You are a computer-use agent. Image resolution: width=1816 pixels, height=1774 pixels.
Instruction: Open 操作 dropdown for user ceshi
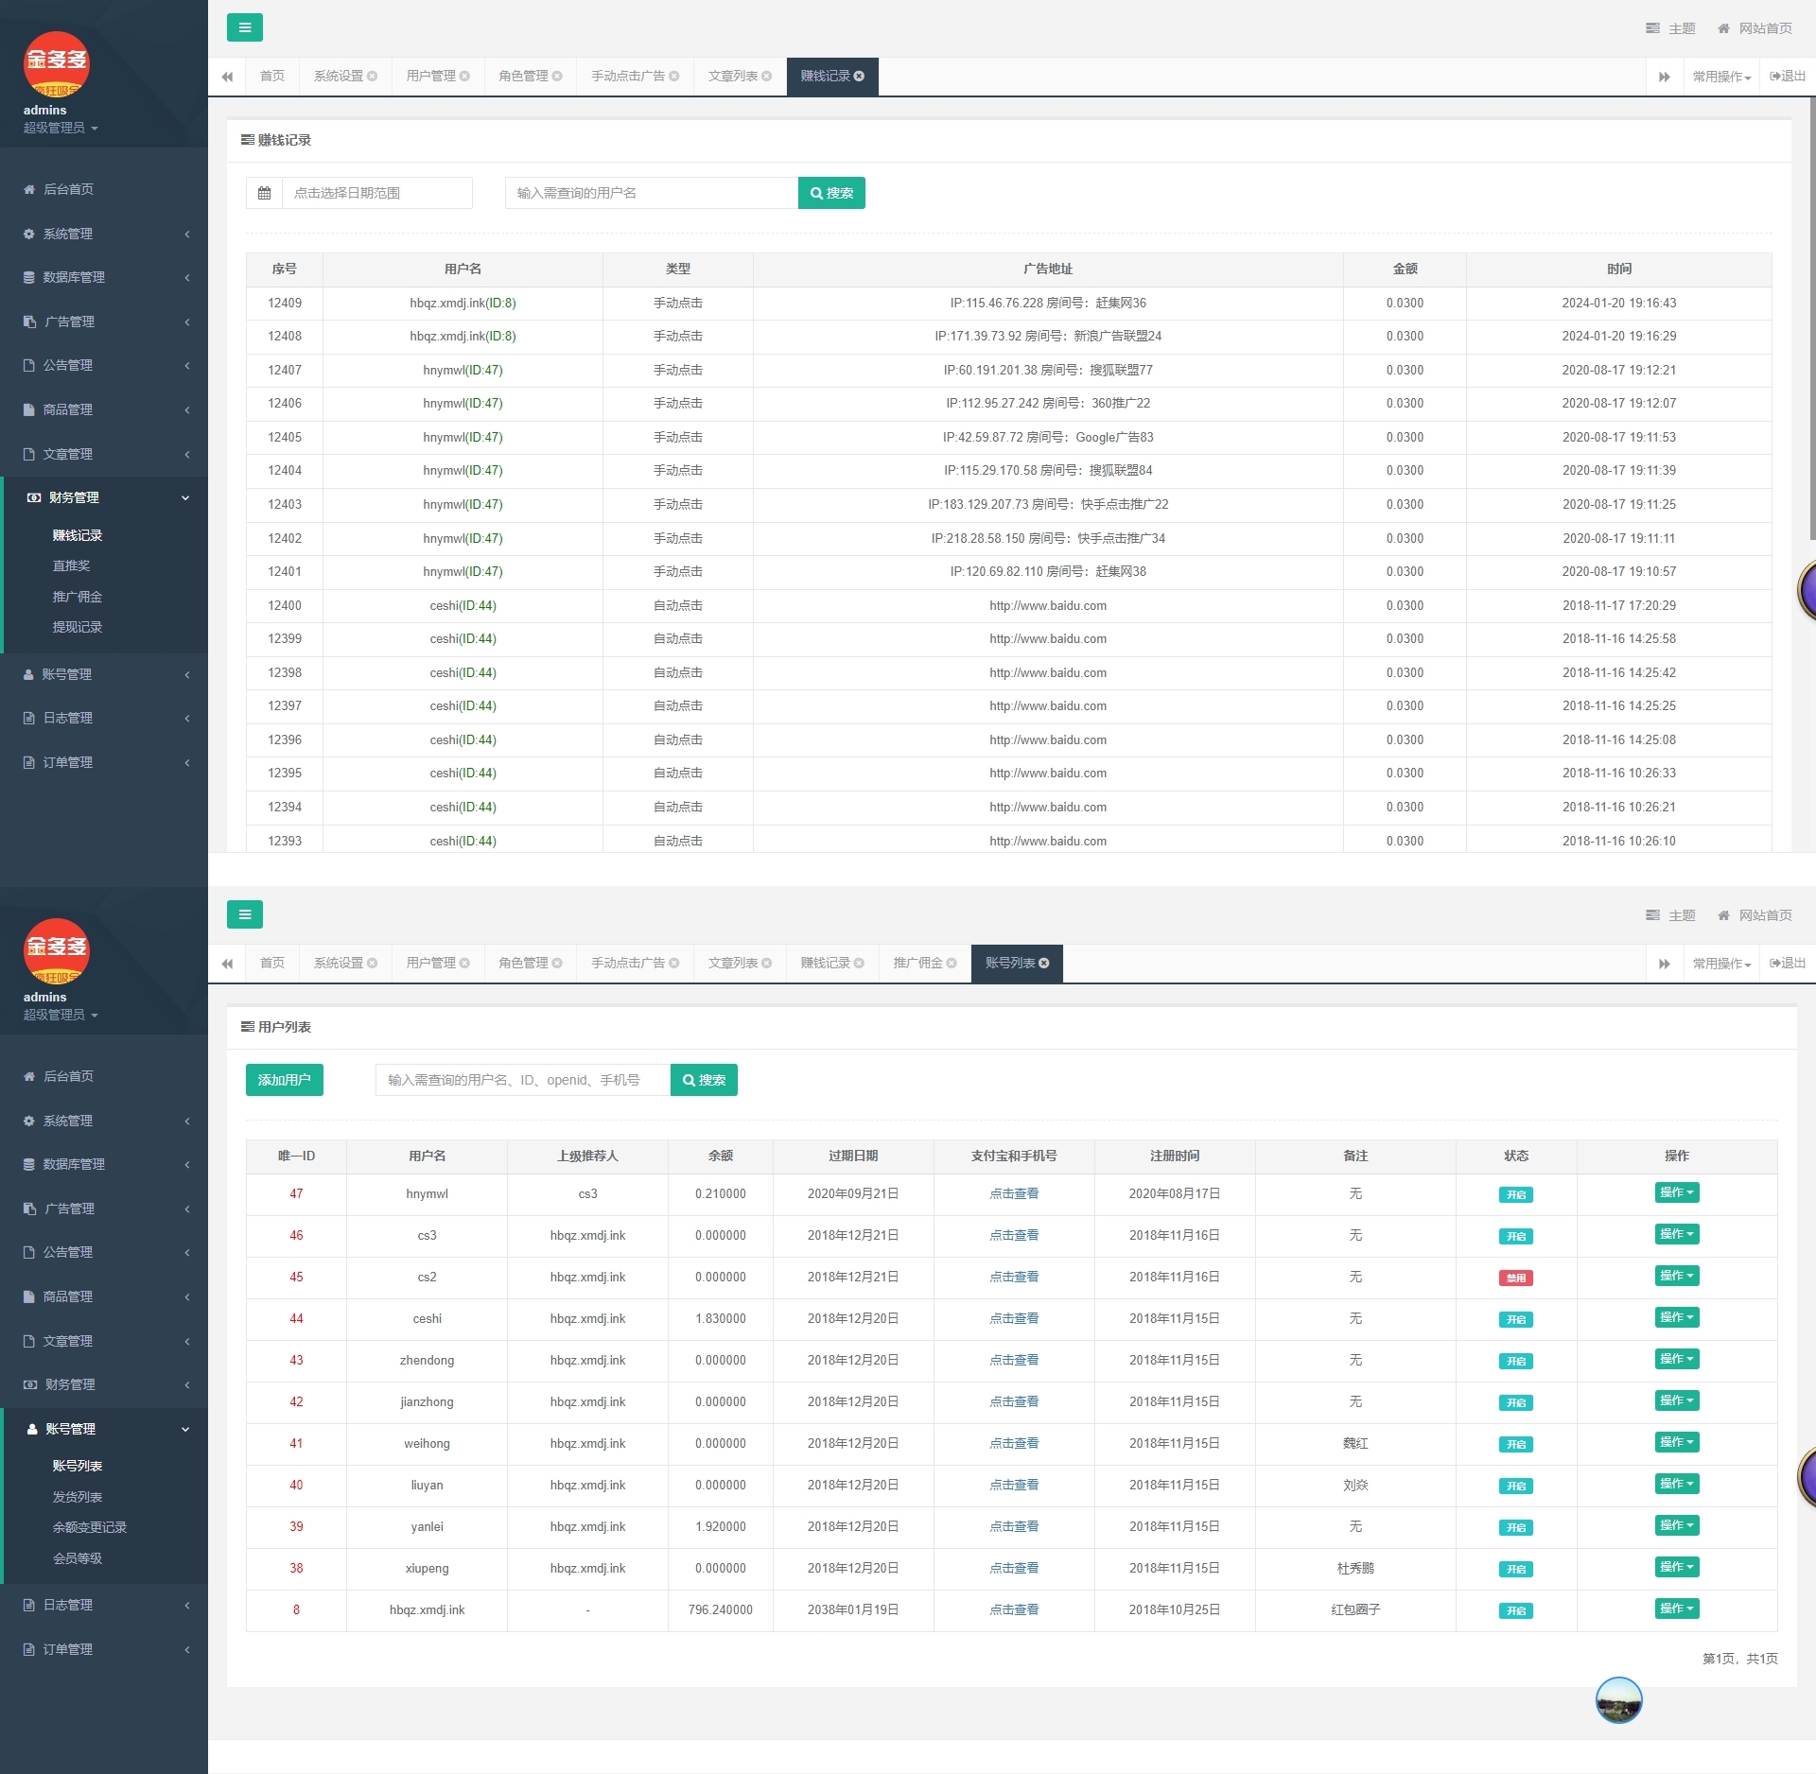(1677, 1317)
